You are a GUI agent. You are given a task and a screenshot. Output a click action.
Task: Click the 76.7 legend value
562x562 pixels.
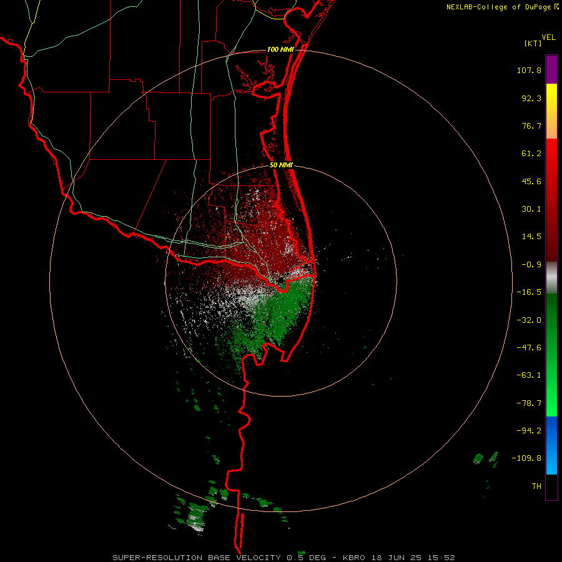coord(531,126)
